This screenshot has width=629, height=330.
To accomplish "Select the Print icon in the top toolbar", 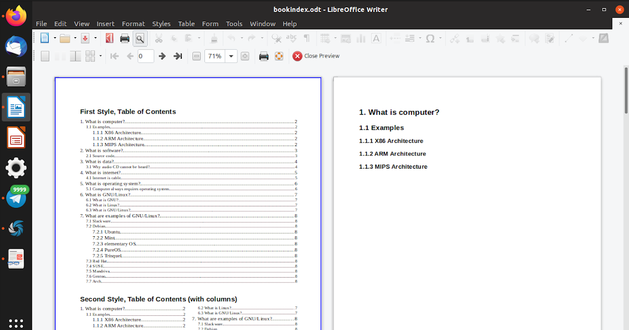I will [125, 38].
